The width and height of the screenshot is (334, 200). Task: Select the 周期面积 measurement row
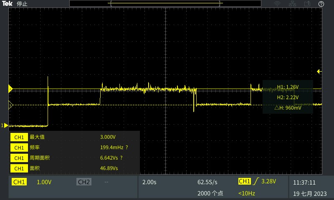coord(74,158)
